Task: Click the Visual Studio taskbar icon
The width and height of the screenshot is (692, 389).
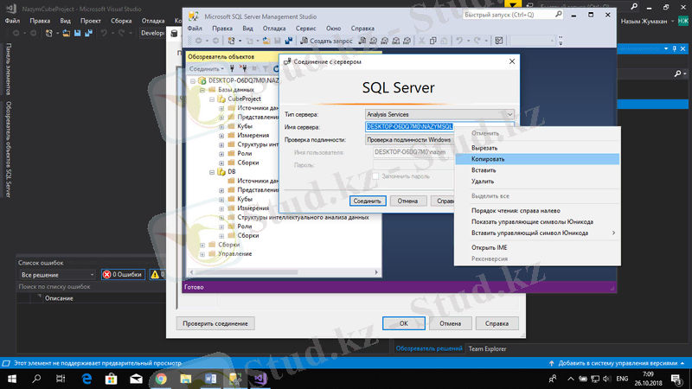Action: 259,379
